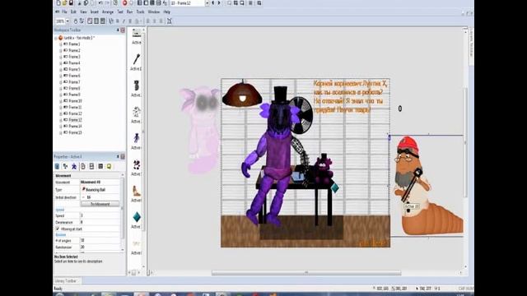Open the Storyboard Editor icon
Screen dimensions: 527x296
139,3
